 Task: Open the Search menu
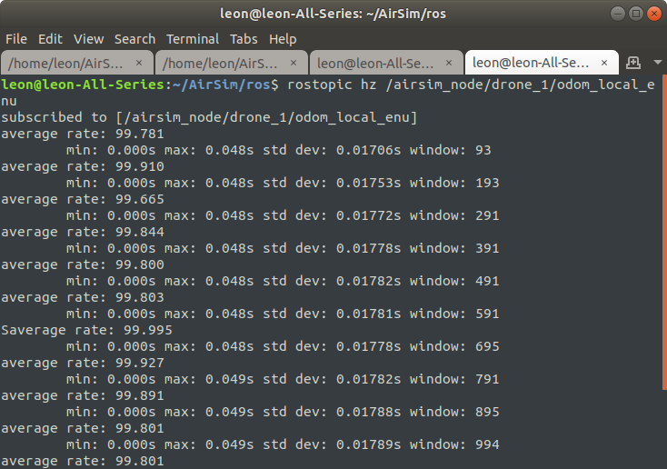click(134, 39)
